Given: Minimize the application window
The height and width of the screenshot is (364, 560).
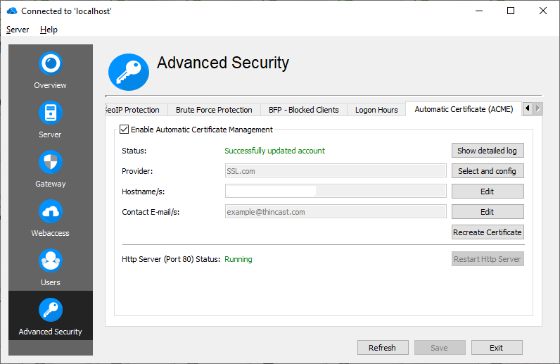Looking at the screenshot, I should (479, 11).
